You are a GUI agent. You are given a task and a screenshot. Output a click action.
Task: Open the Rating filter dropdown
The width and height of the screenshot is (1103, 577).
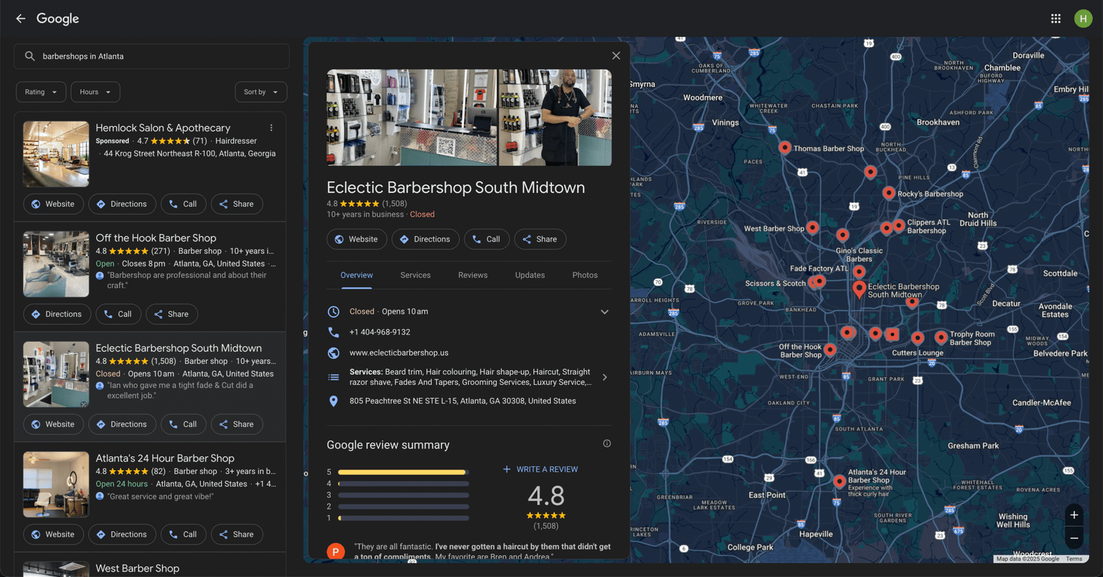click(41, 92)
